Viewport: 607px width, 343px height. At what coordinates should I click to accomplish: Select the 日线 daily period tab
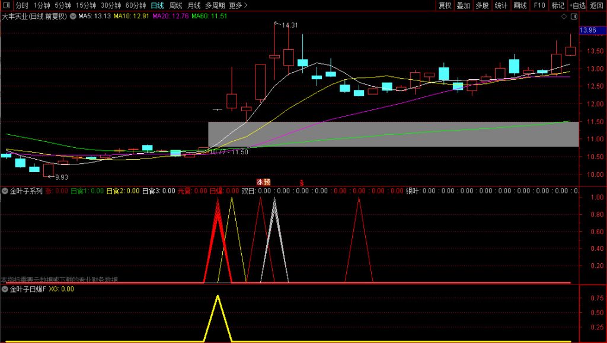click(x=157, y=5)
